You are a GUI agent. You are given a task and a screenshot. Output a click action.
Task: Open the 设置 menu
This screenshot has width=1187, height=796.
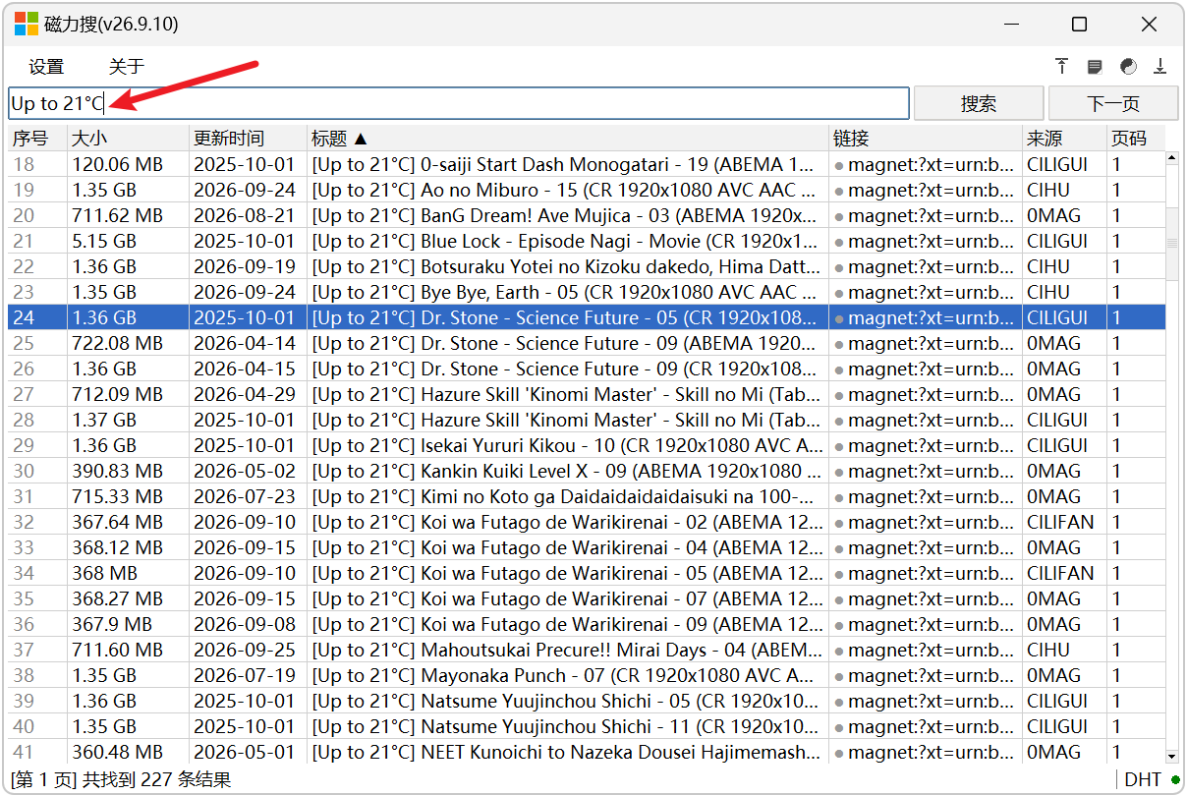point(46,67)
